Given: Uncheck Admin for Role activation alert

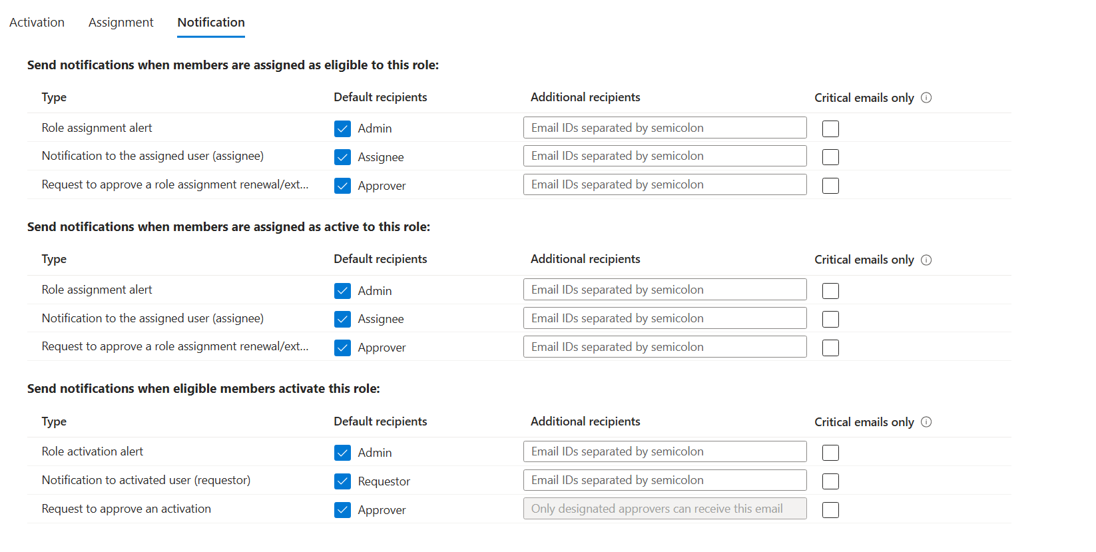Looking at the screenshot, I should 342,453.
